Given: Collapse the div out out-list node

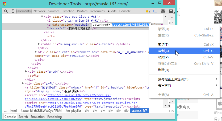Looking at the screenshot, I should (x=42, y=16).
